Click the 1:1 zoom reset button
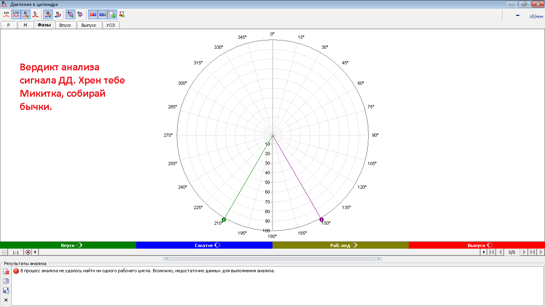 (16, 252)
